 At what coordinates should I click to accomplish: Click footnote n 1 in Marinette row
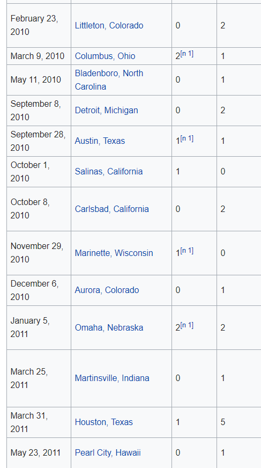(187, 251)
